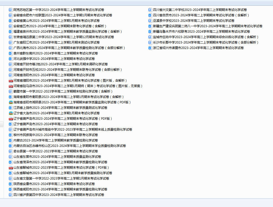The width and height of the screenshot is (273, 207).
Task: Click the Word icon beside 安徽省黄山市 file
Action: click(x=10, y=21)
